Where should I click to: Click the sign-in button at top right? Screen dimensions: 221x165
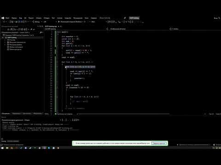pos(215,18)
